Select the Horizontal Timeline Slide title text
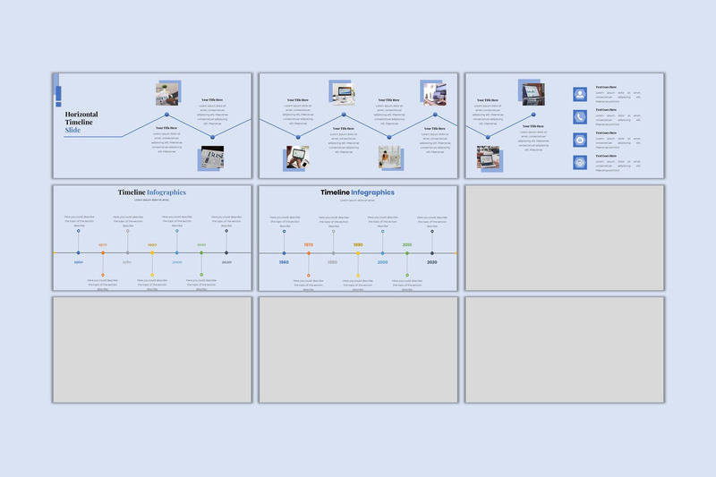 (81, 123)
